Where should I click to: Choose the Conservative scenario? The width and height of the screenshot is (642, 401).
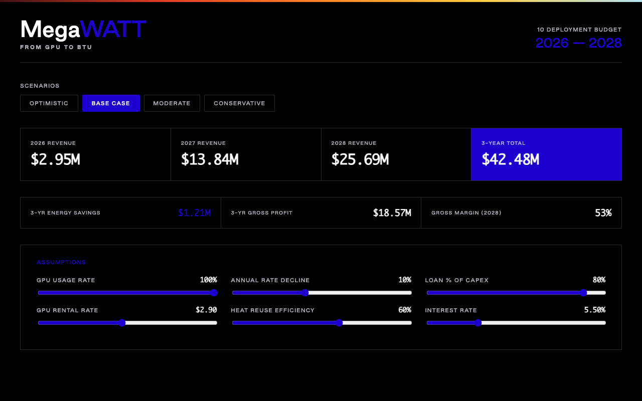tap(239, 103)
